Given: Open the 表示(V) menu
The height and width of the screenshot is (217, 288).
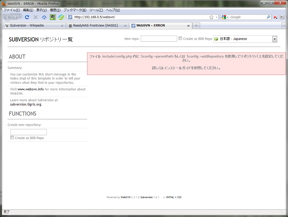Looking at the screenshot, I should pyautogui.click(x=42, y=10).
